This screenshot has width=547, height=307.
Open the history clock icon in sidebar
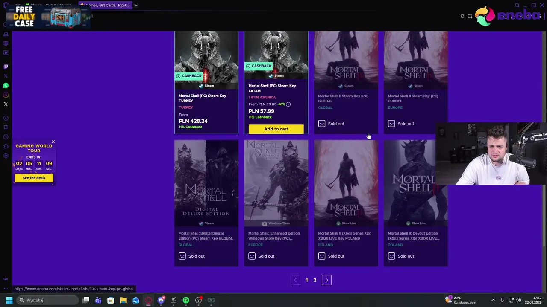pyautogui.click(x=6, y=137)
